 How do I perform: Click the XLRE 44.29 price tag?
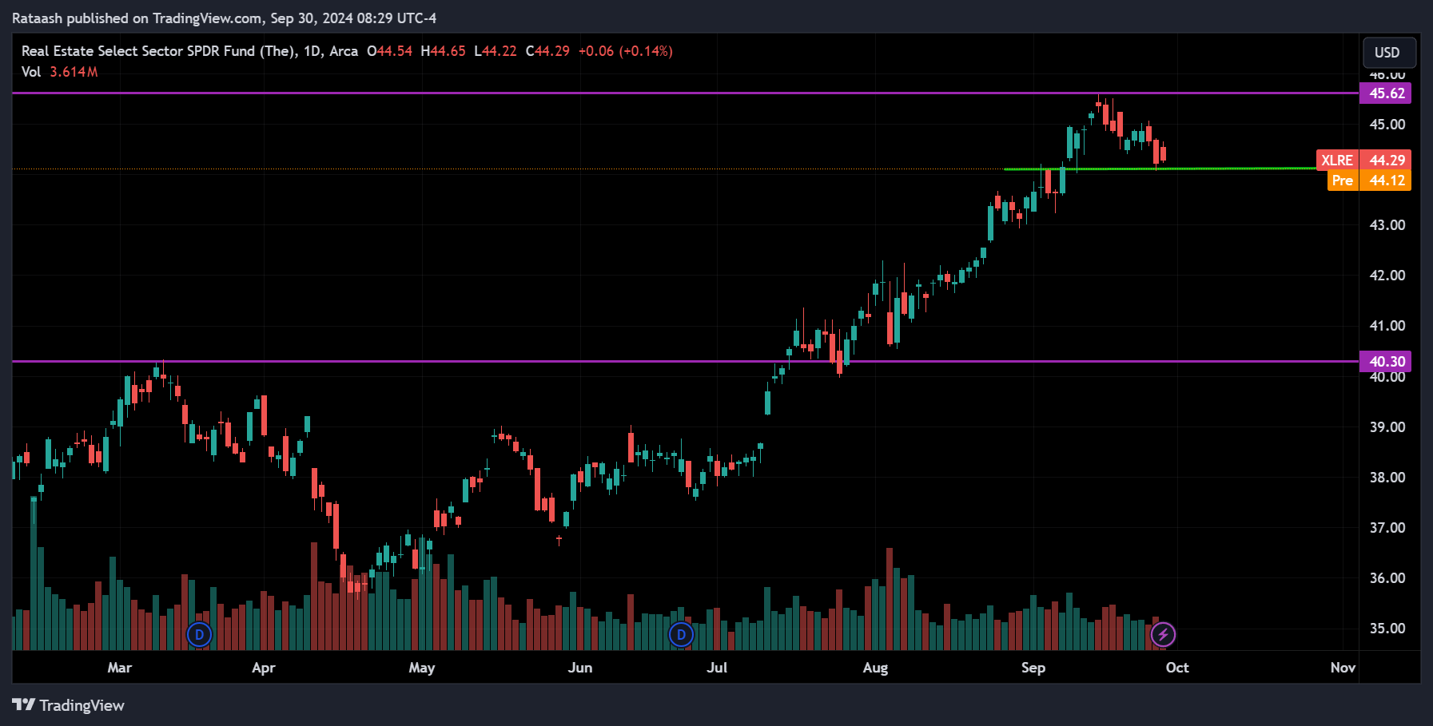(1363, 161)
